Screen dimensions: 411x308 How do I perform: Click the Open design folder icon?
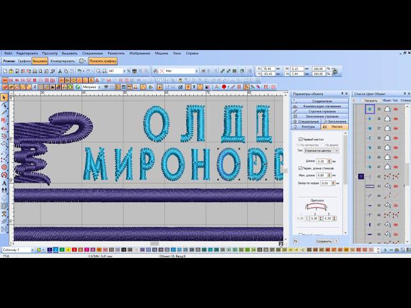coord(11,71)
